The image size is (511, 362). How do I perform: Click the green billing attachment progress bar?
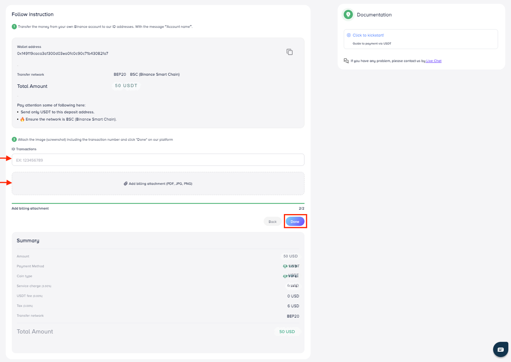[x=158, y=203]
